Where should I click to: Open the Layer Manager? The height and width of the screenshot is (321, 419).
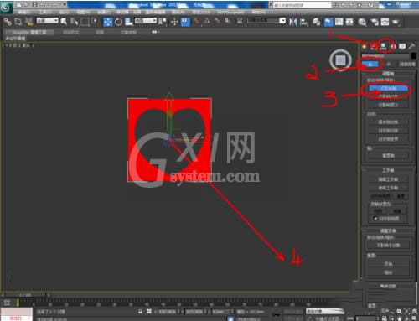pos(316,22)
